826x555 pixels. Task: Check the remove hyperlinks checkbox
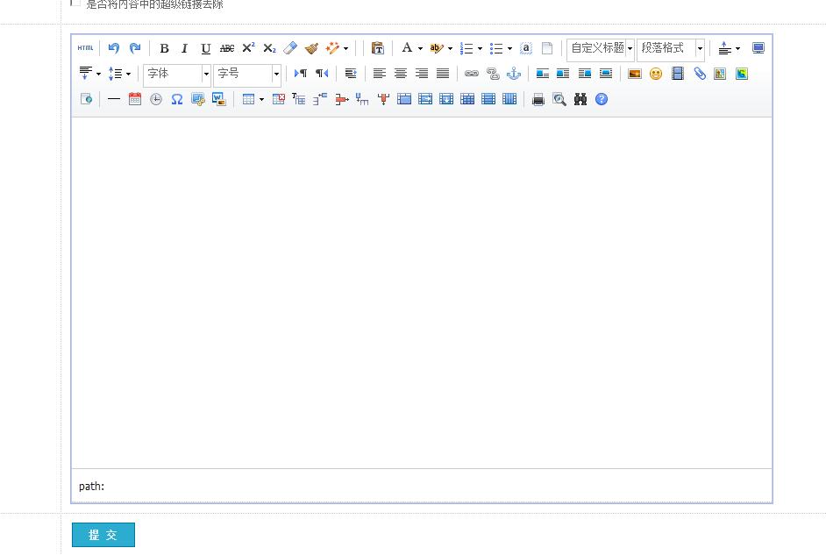click(75, 4)
